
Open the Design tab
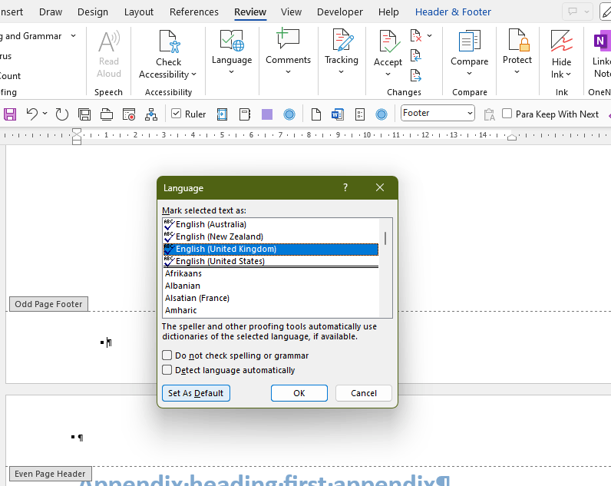pyautogui.click(x=93, y=12)
